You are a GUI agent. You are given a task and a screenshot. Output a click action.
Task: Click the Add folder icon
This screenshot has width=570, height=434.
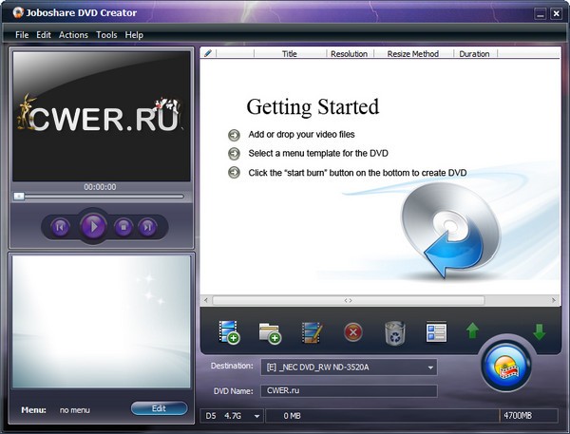(x=270, y=331)
